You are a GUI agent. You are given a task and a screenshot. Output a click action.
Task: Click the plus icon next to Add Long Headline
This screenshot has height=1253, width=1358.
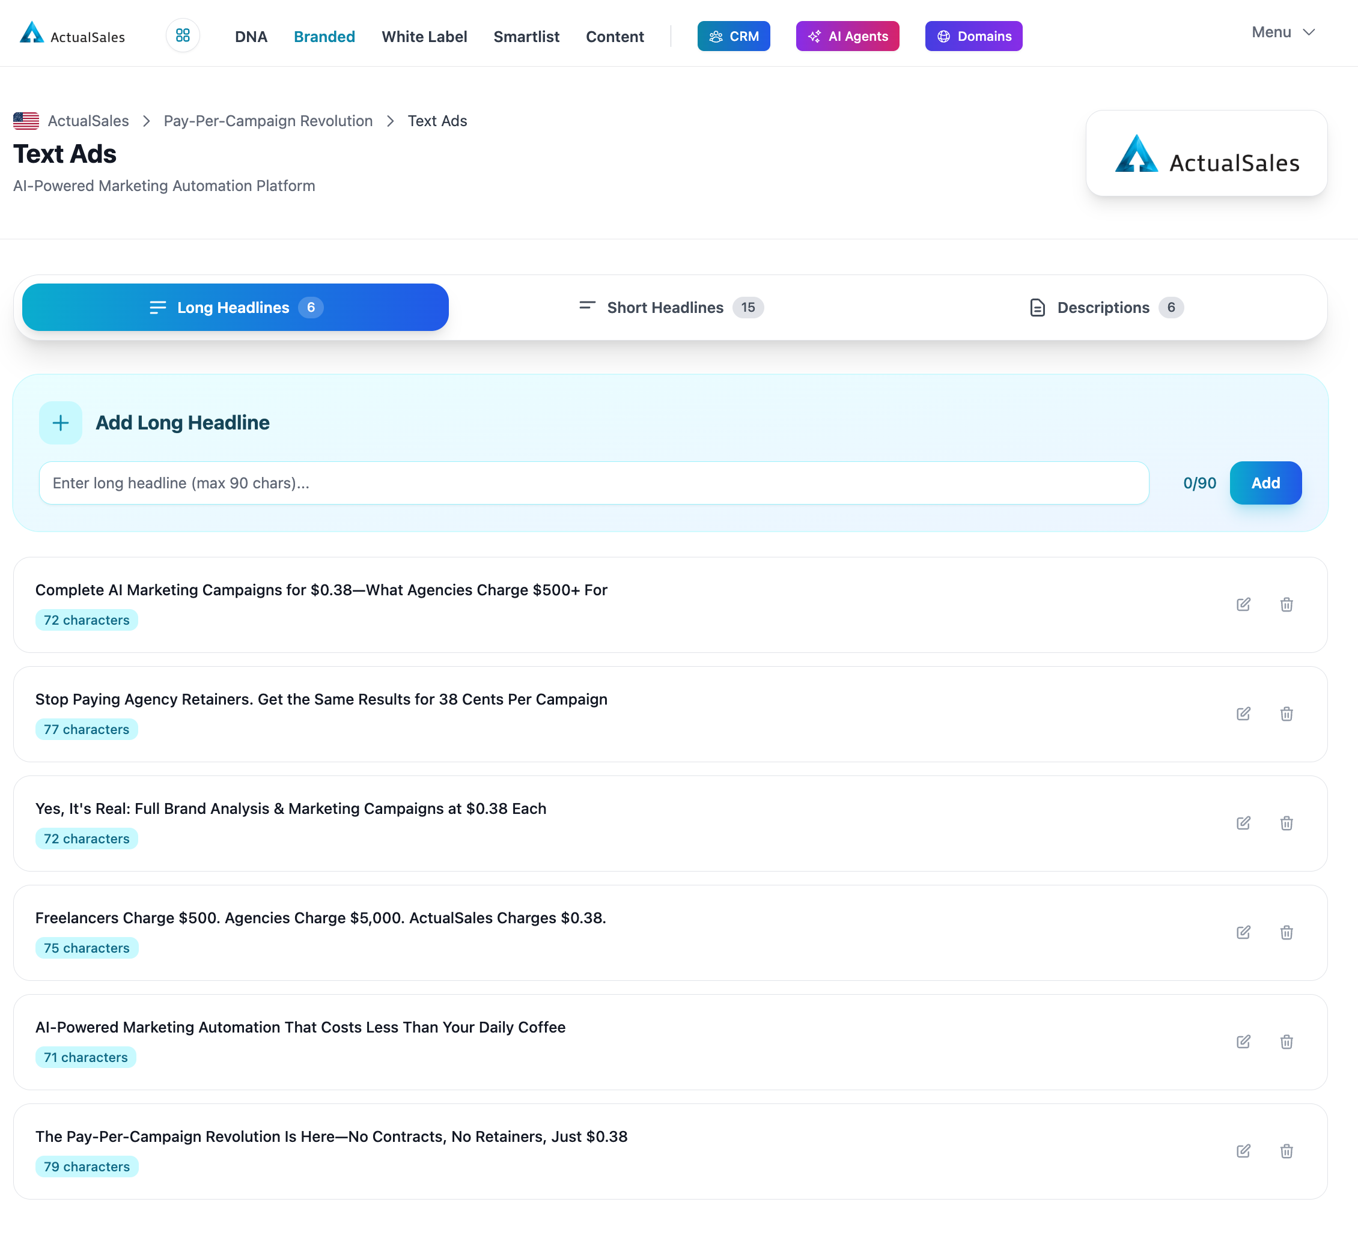[59, 422]
